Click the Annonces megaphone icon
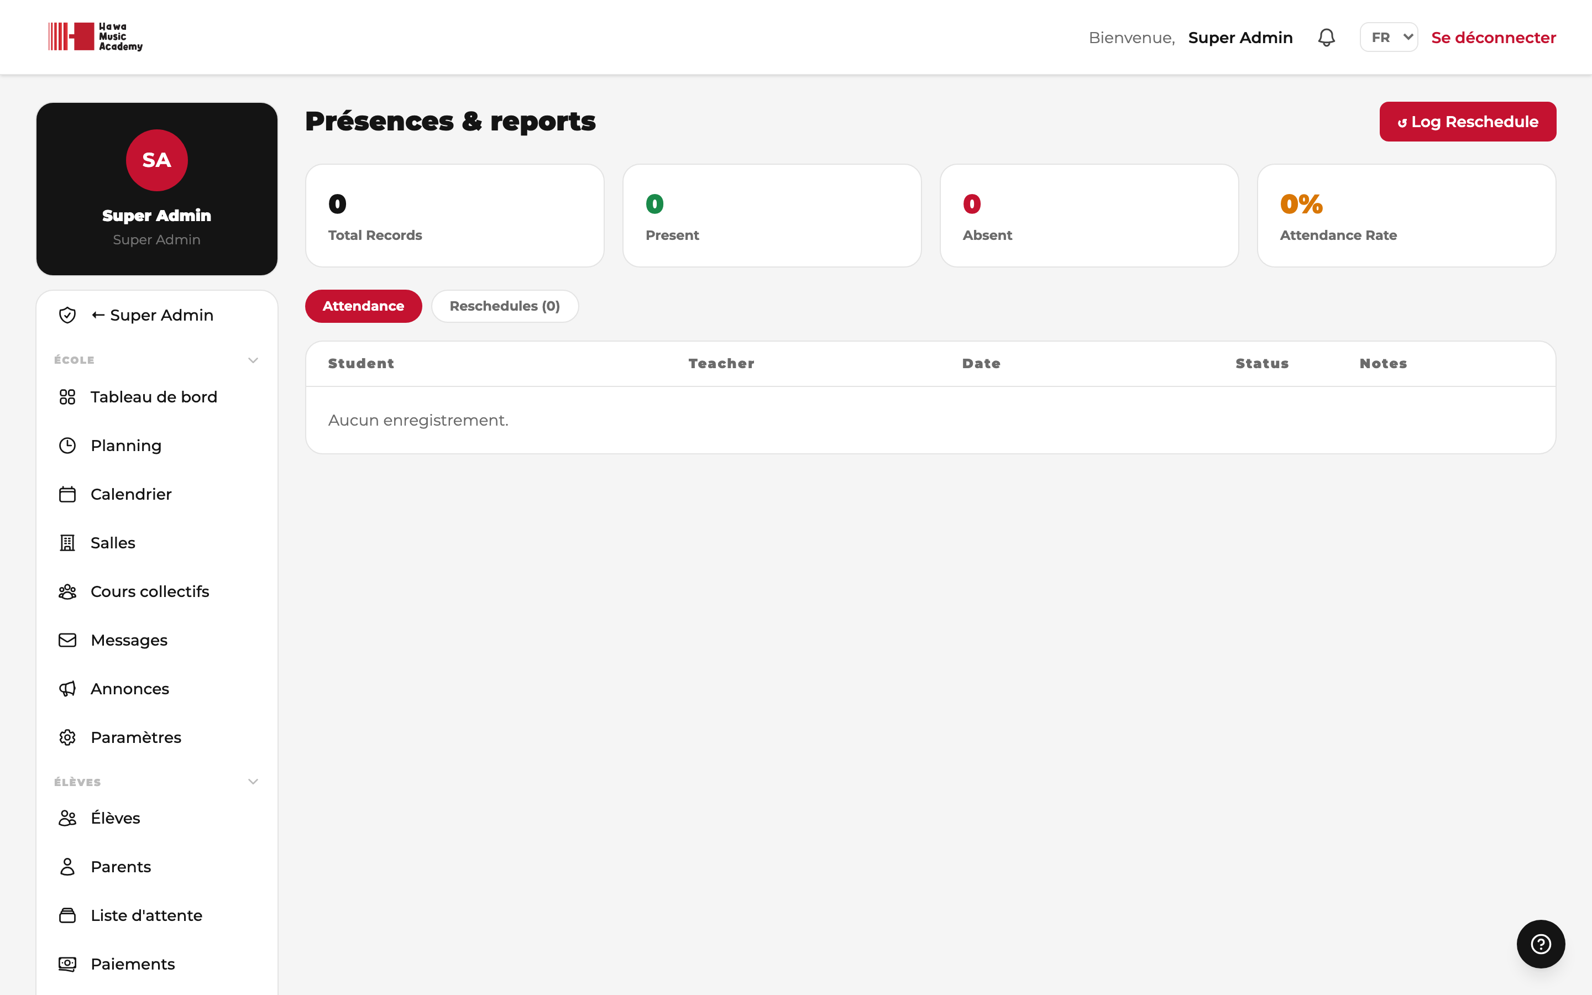 pos(67,689)
